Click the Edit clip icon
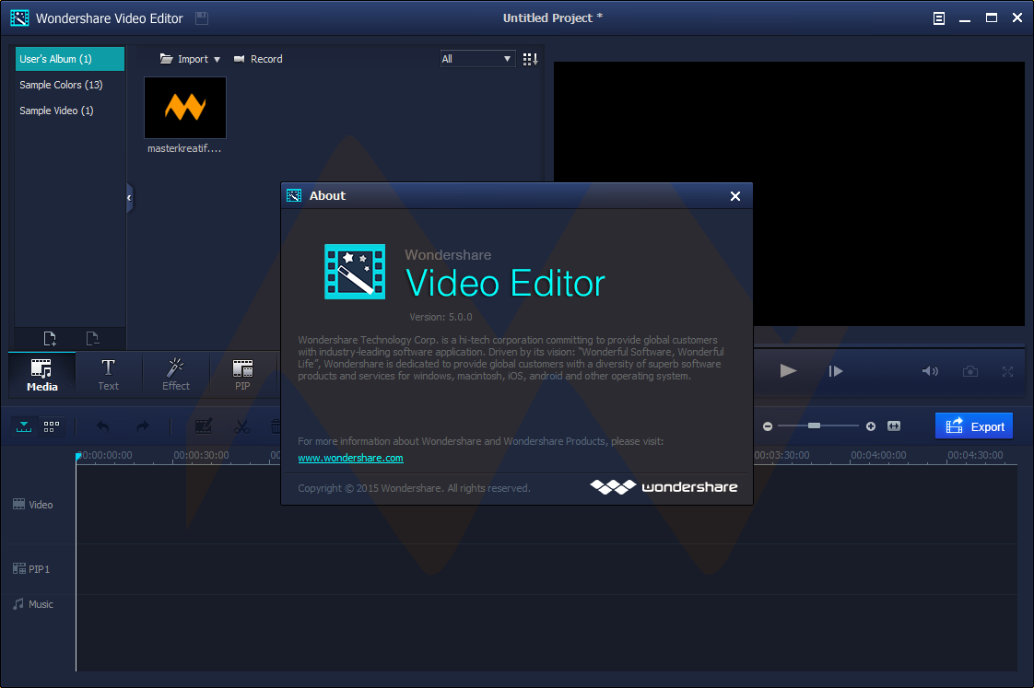 click(x=203, y=426)
